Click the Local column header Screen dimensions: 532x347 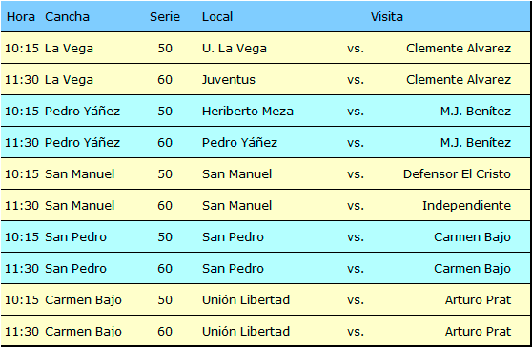tap(217, 16)
